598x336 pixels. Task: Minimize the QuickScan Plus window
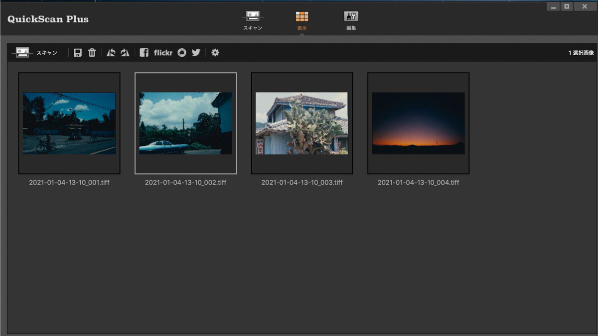coord(553,6)
